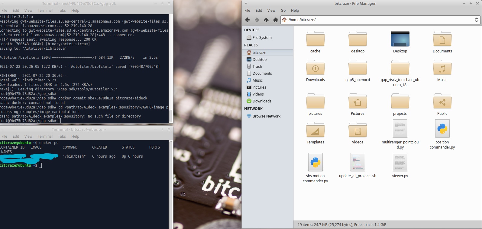The image size is (482, 229).
Task: Select the Templates folder icon
Action: click(x=315, y=130)
